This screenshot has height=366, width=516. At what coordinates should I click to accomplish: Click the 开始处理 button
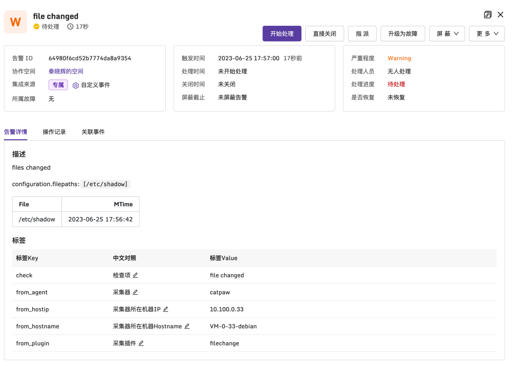281,33
